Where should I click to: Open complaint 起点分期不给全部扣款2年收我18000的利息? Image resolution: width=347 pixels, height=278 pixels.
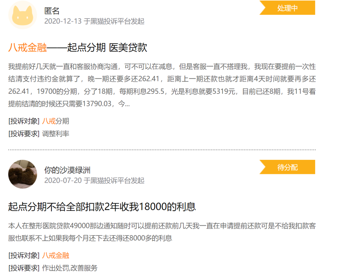tap(102, 207)
